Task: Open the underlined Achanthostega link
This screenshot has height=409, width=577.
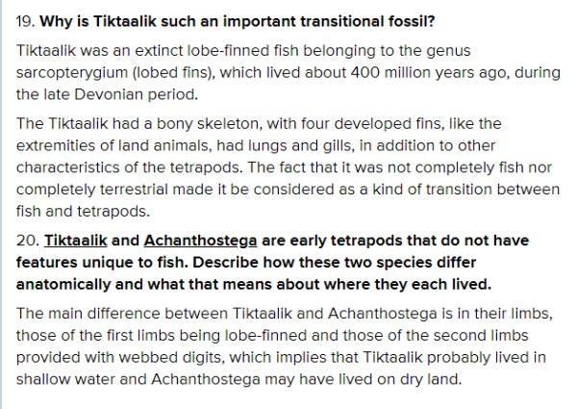Action: [202, 241]
